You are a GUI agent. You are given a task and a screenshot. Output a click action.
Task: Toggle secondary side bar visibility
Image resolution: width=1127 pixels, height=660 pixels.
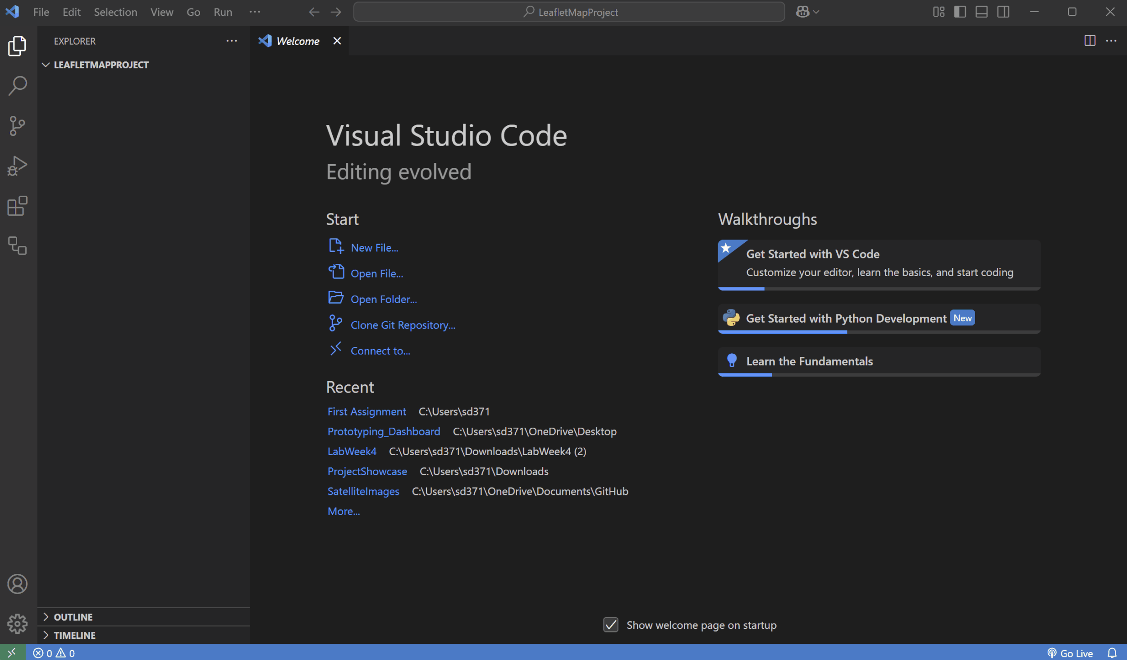coord(1003,12)
